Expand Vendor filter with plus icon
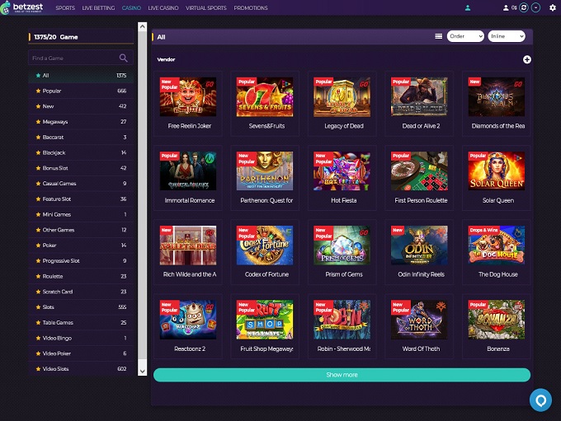Viewport: 561px width, 421px height. tap(526, 59)
